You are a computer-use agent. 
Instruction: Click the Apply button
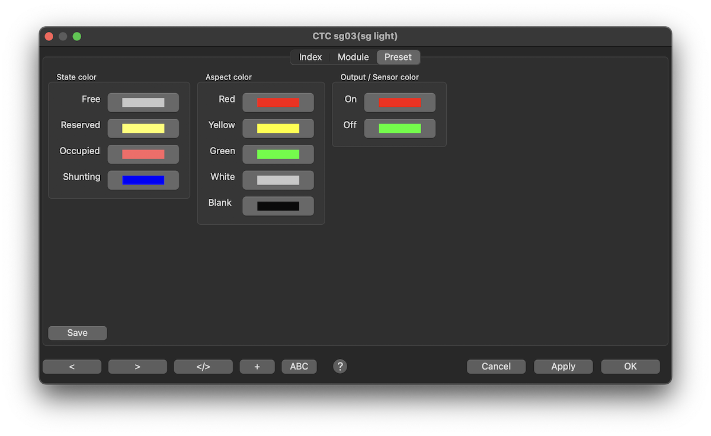tap(563, 367)
